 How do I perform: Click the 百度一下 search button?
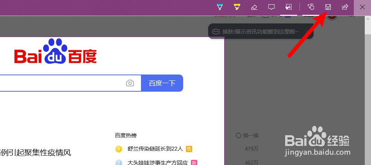click(x=162, y=83)
